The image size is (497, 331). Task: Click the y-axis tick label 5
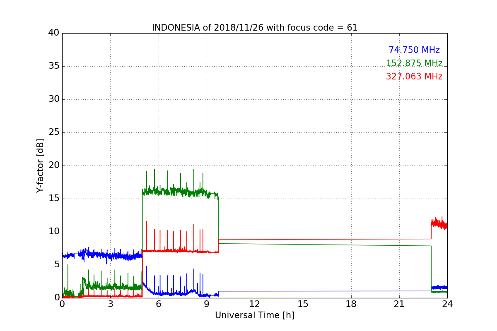click(x=57, y=265)
